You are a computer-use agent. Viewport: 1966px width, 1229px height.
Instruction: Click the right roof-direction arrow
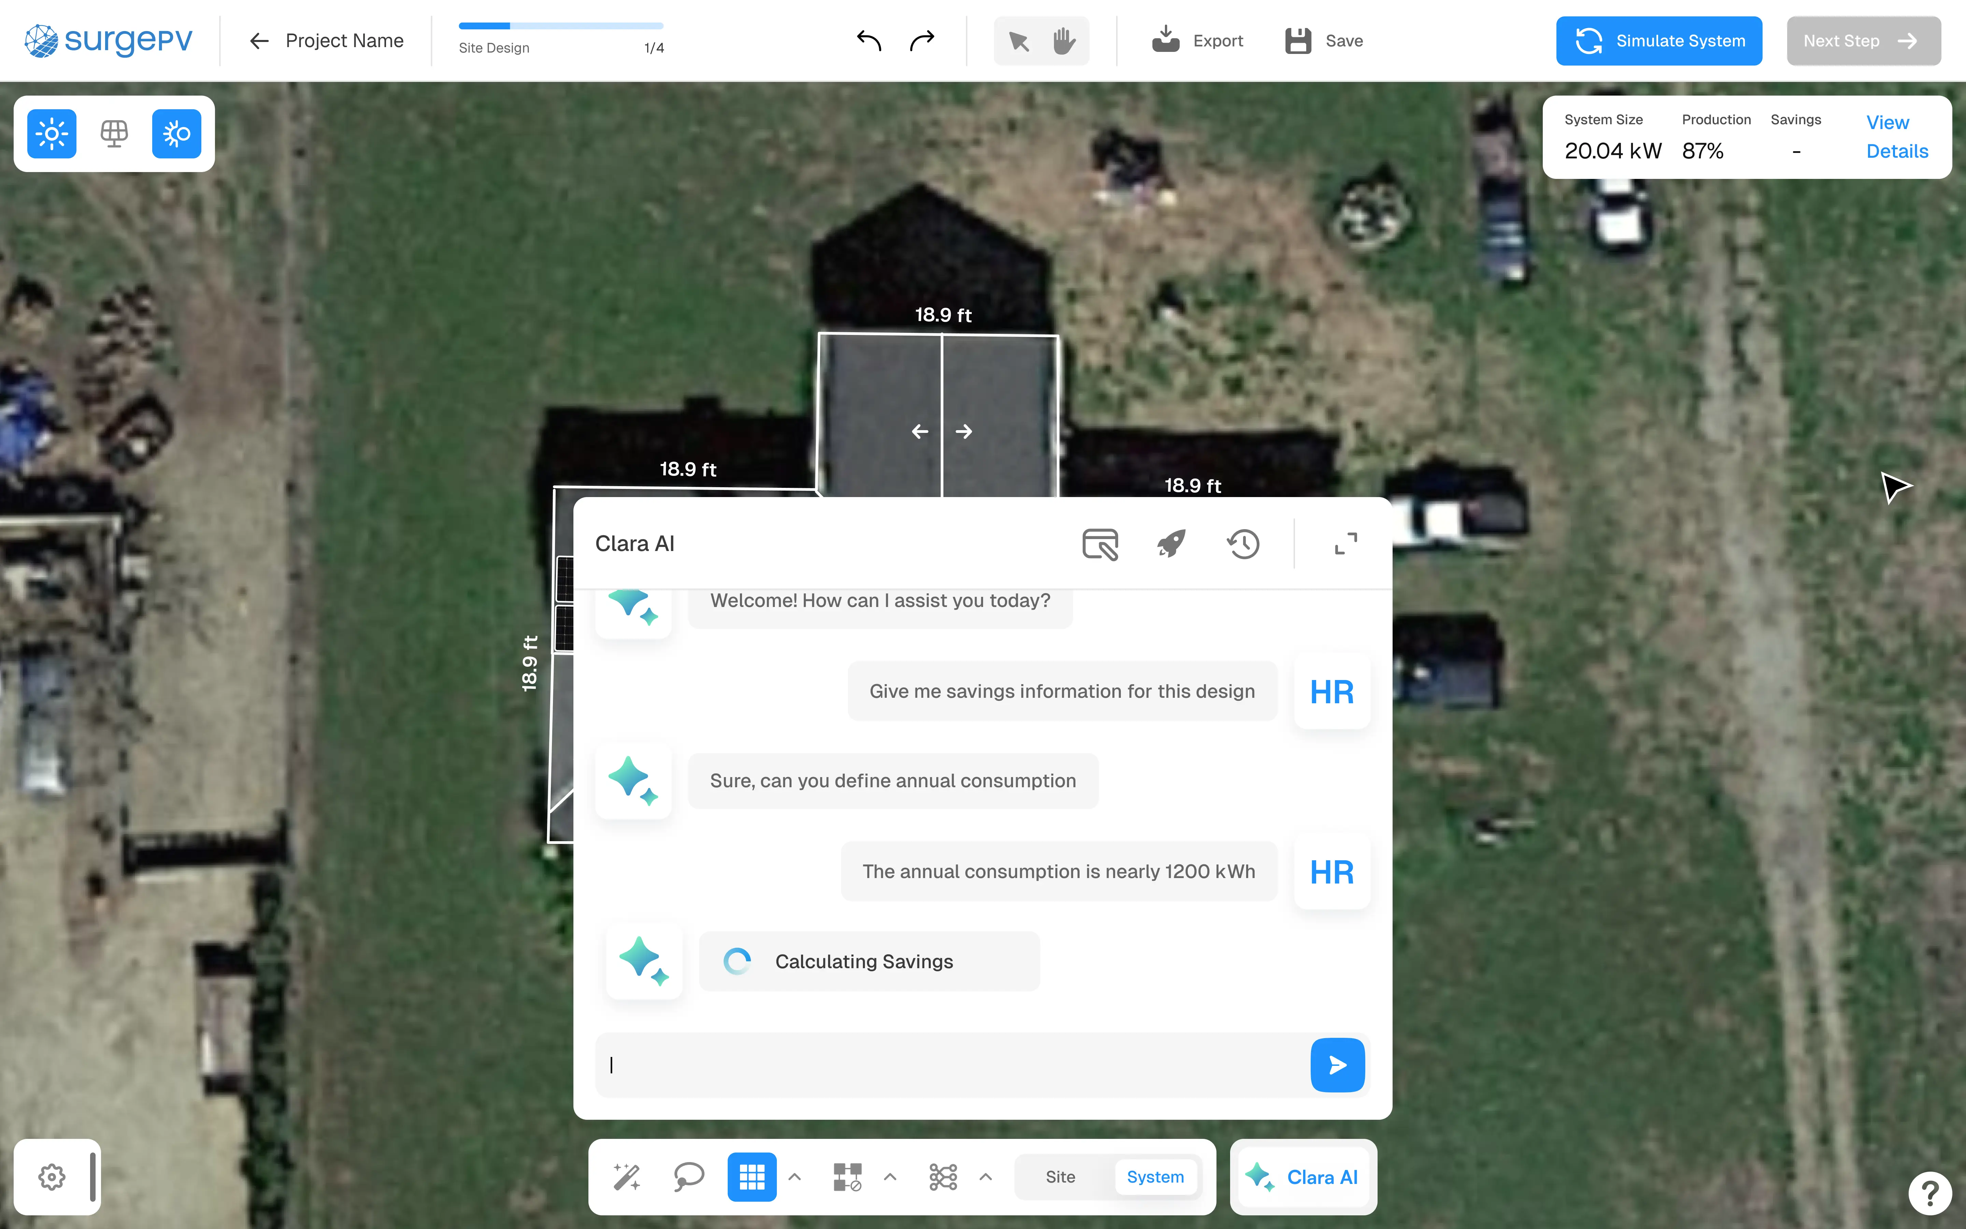[x=964, y=432]
